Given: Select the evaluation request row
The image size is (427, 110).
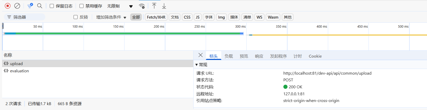Looking at the screenshot, I should (x=19, y=71).
